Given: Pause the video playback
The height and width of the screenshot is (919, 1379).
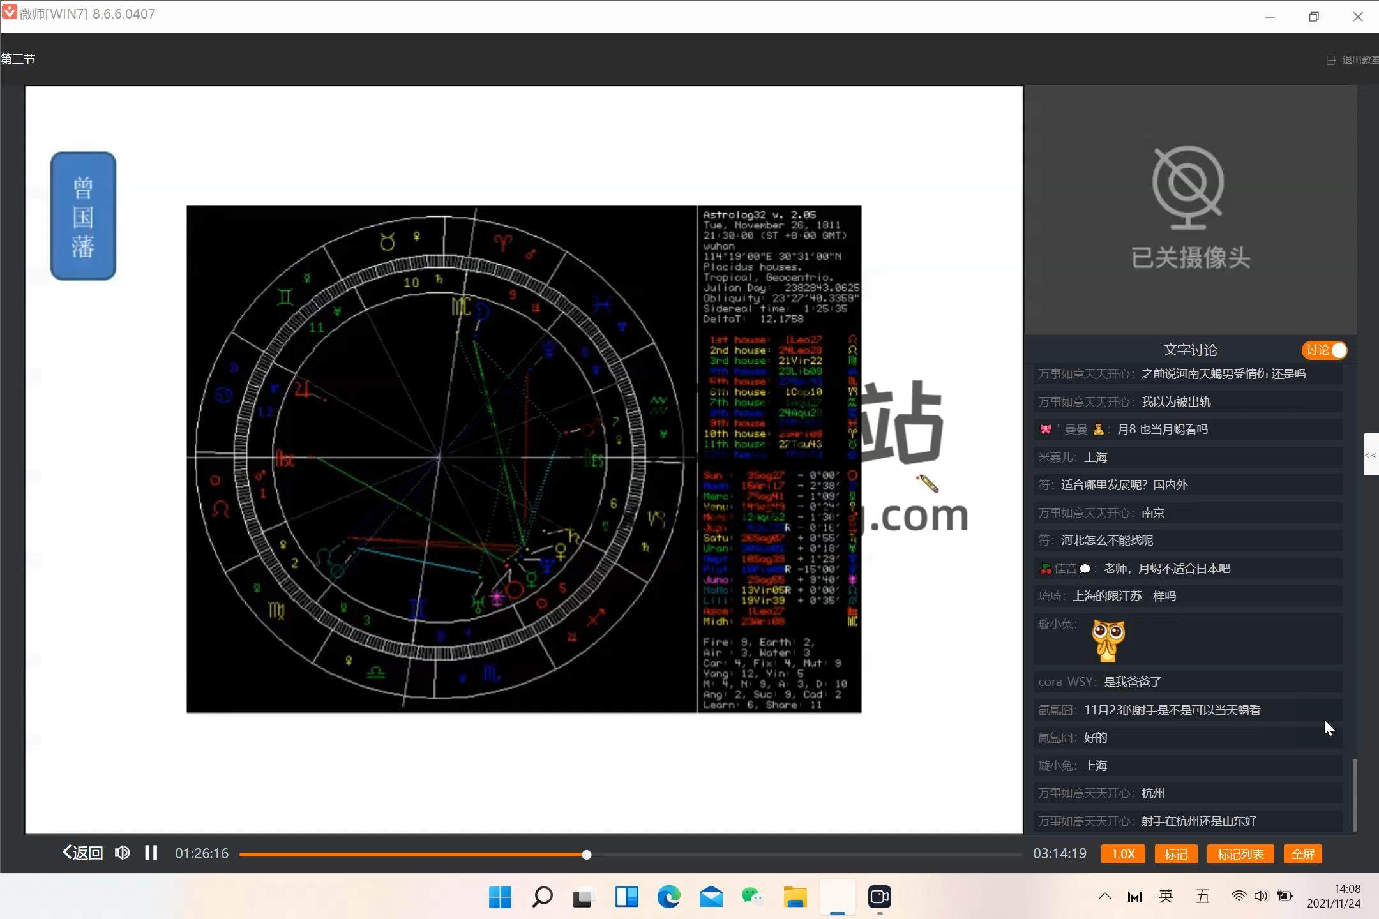Looking at the screenshot, I should [x=151, y=853].
